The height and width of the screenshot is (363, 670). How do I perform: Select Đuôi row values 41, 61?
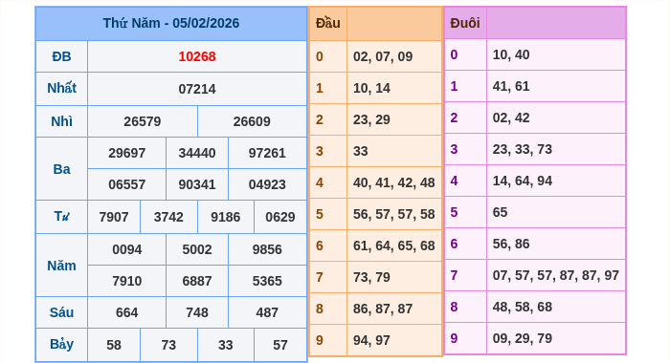tap(511, 87)
